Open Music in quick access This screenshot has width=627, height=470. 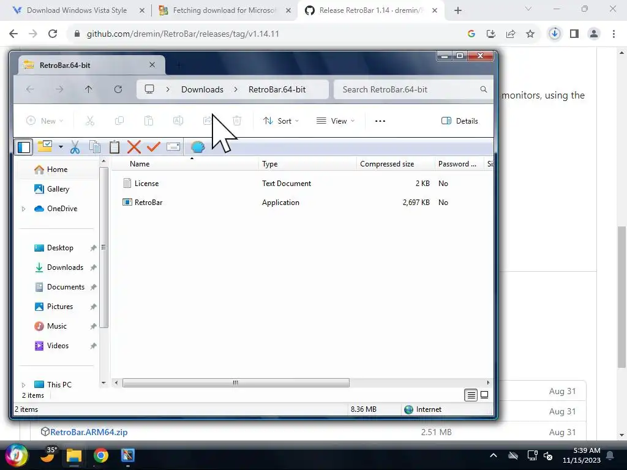(x=57, y=326)
